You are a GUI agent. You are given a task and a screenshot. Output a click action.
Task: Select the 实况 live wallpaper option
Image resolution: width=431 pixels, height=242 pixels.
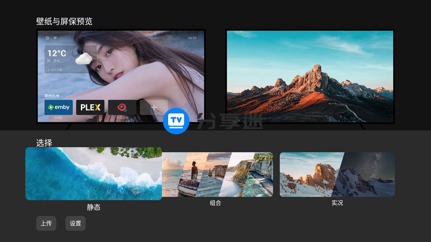pyautogui.click(x=337, y=174)
